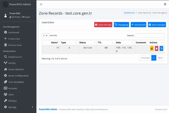Click the t1 record name cell
The image size is (169, 113).
pos(51,50)
